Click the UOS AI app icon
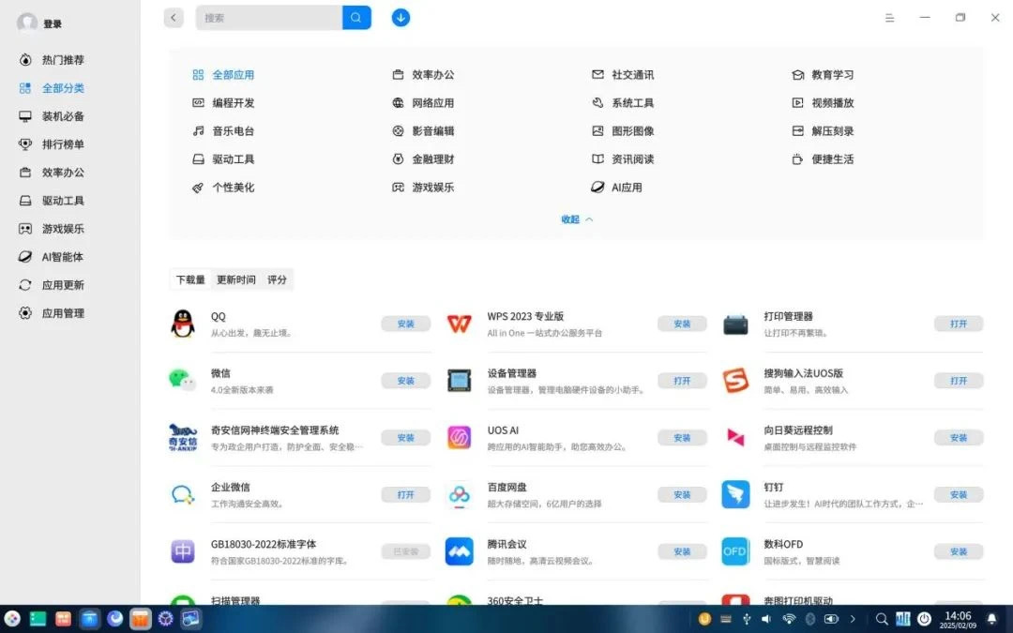The width and height of the screenshot is (1013, 633). point(460,437)
